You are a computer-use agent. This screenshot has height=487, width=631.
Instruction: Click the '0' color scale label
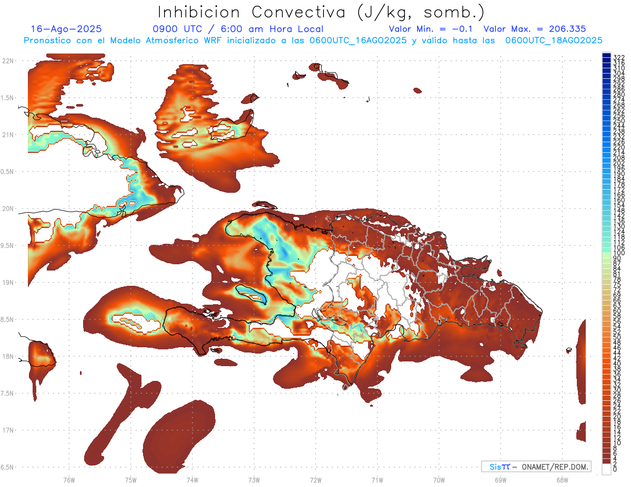pos(615,469)
